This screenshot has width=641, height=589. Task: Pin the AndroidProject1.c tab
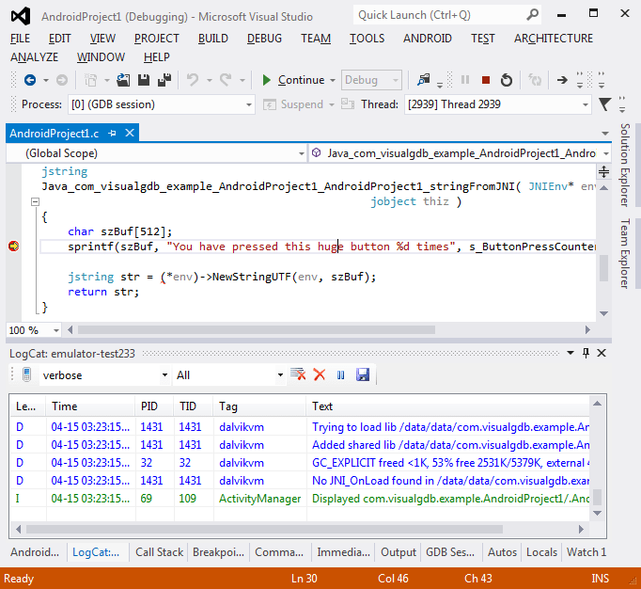[x=112, y=133]
